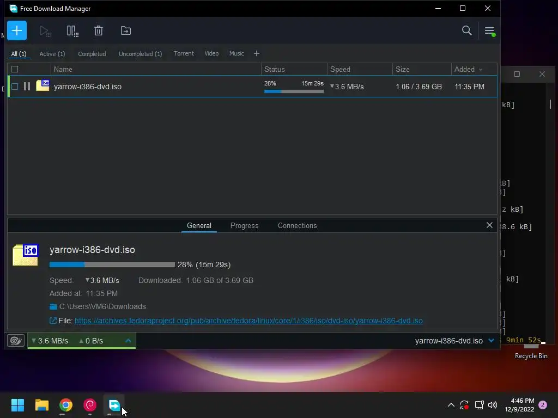Click the 15m 29s remaining time in row

pos(312,83)
